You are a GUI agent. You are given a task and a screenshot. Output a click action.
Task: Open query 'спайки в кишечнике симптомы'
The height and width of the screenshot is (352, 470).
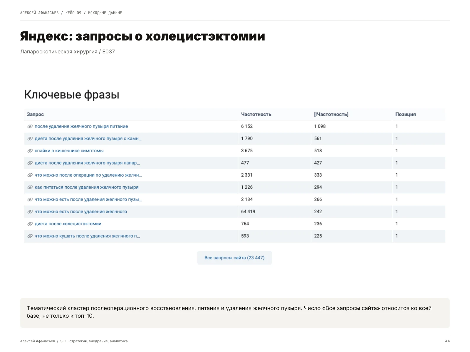pos(69,151)
